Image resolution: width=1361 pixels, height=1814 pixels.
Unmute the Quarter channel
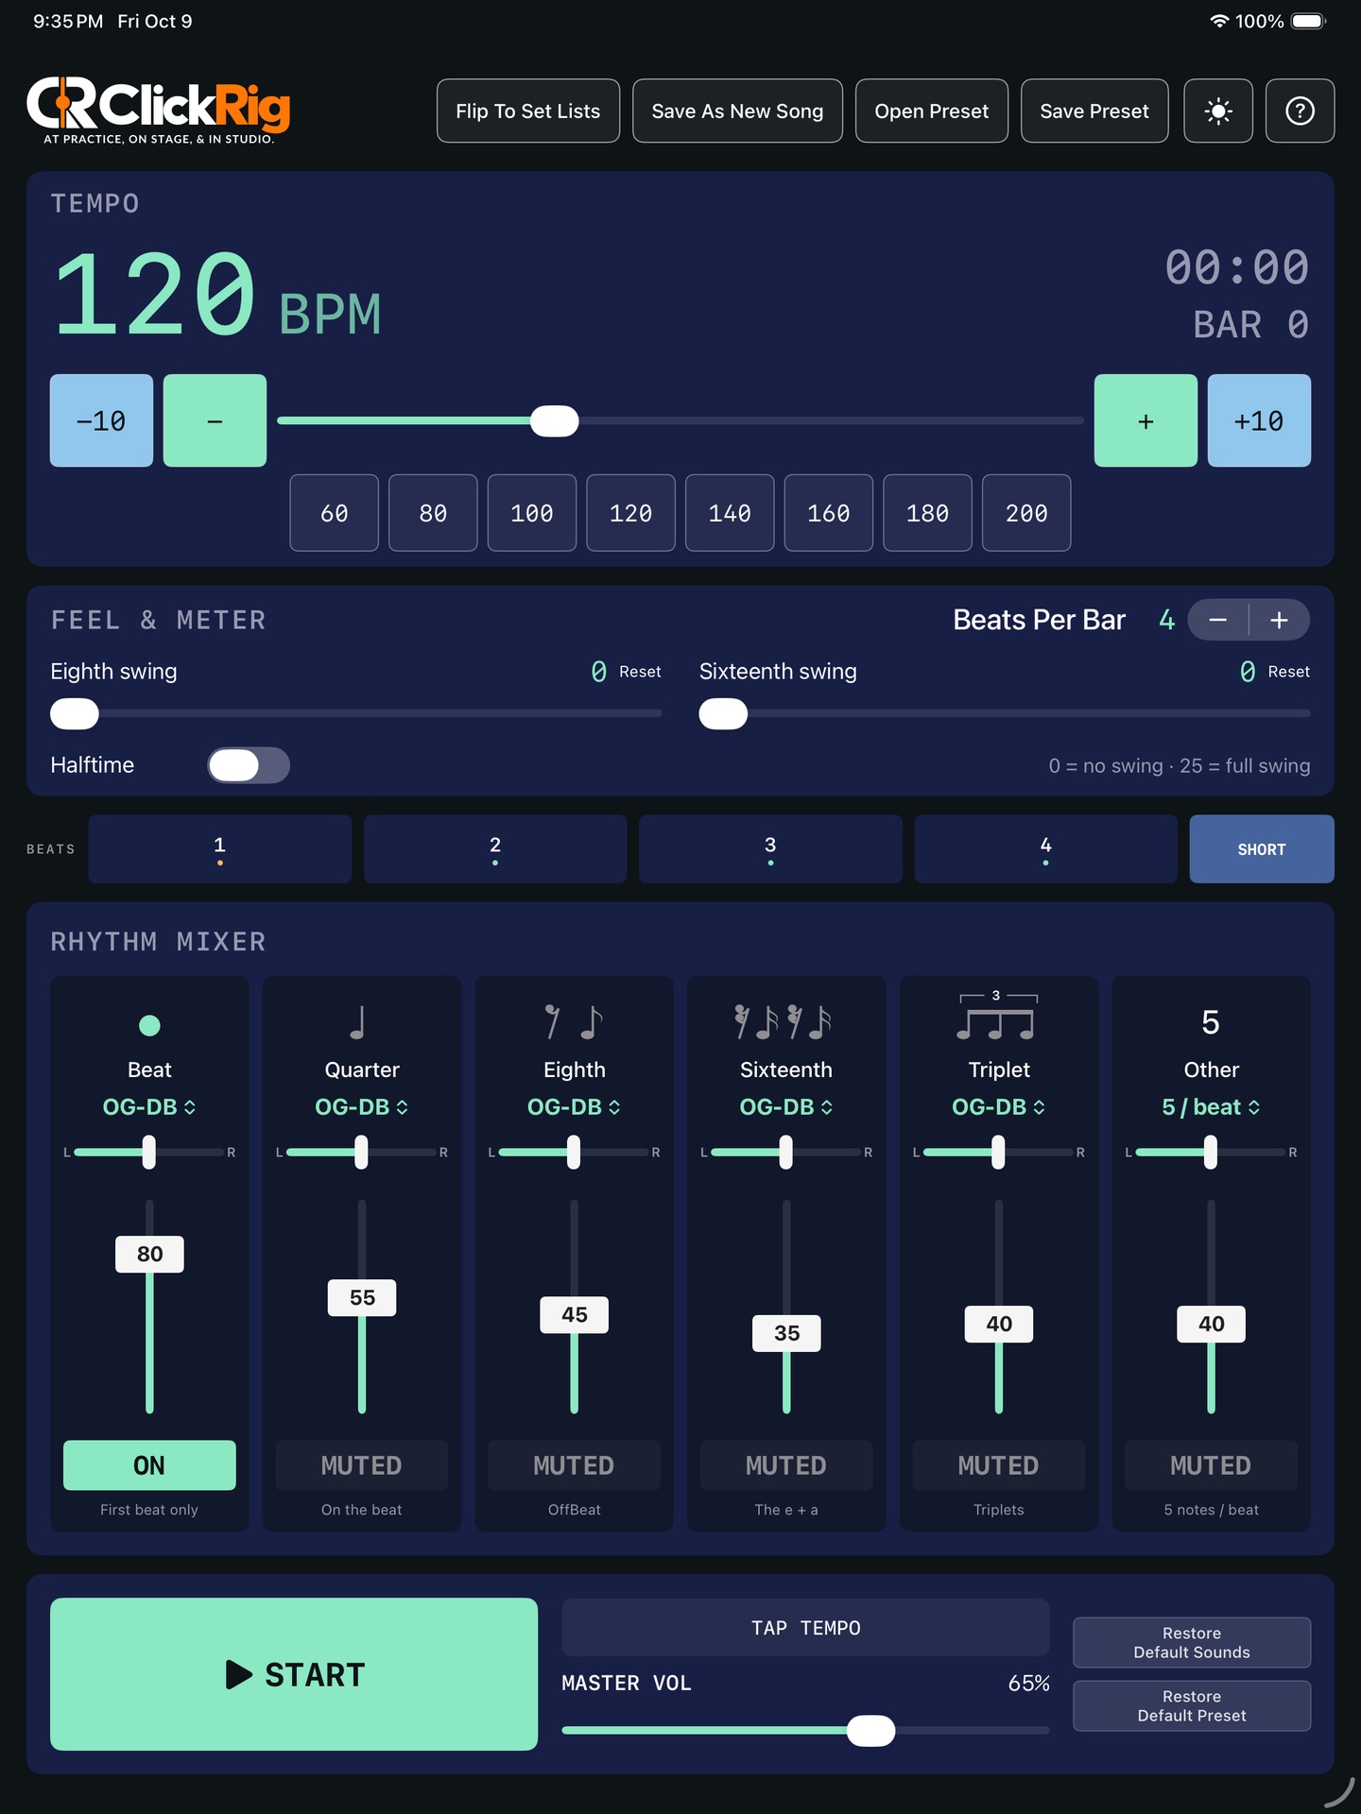(x=361, y=1465)
